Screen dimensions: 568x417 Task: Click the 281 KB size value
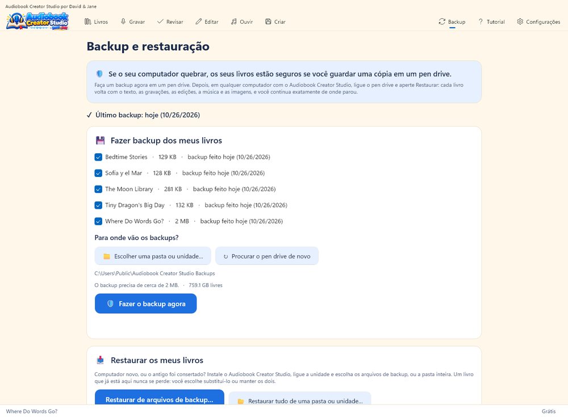tap(173, 189)
